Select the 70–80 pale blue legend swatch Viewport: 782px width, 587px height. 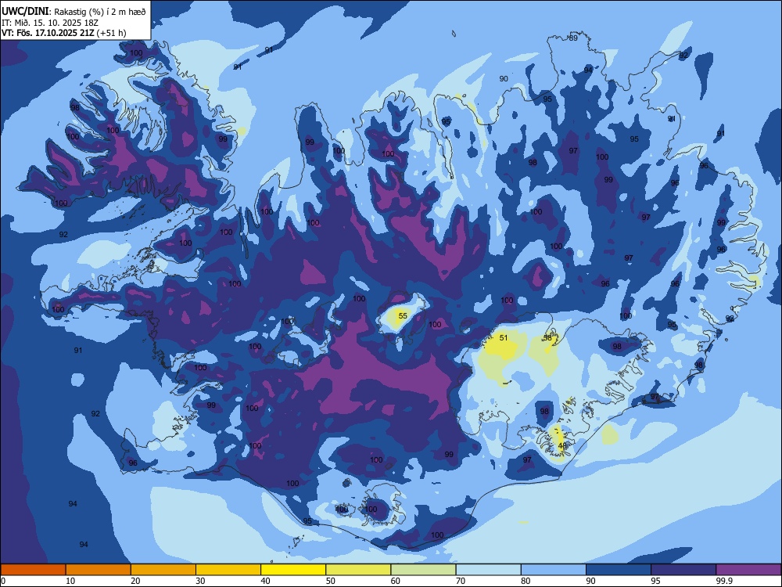[489, 570]
